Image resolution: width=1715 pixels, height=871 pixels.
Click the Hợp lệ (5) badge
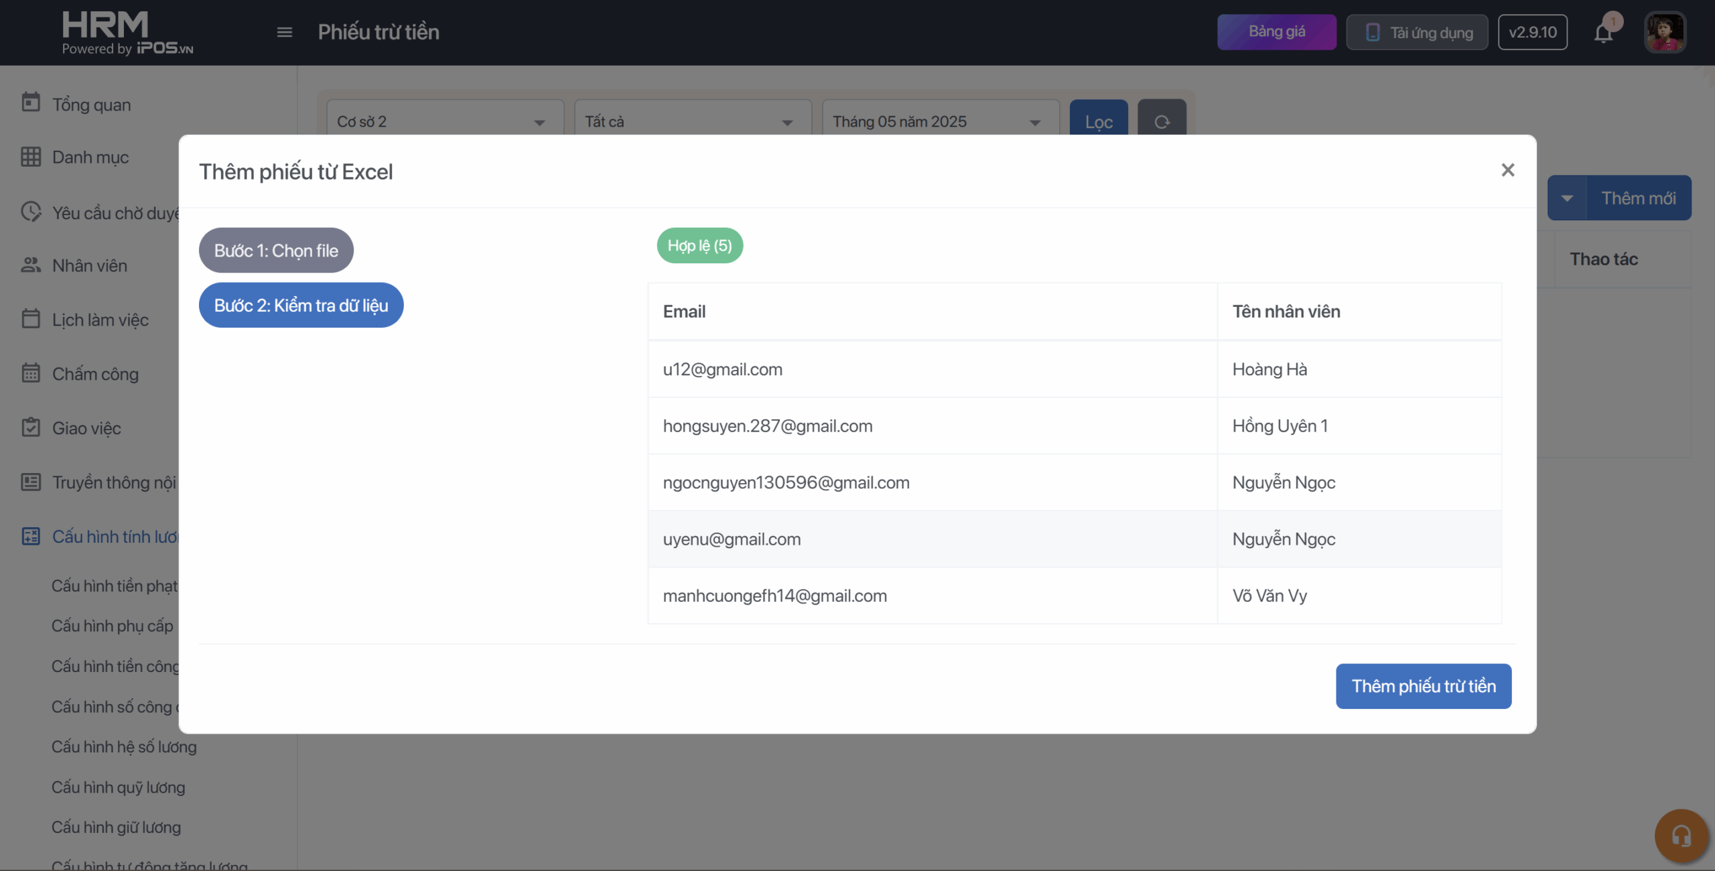699,246
